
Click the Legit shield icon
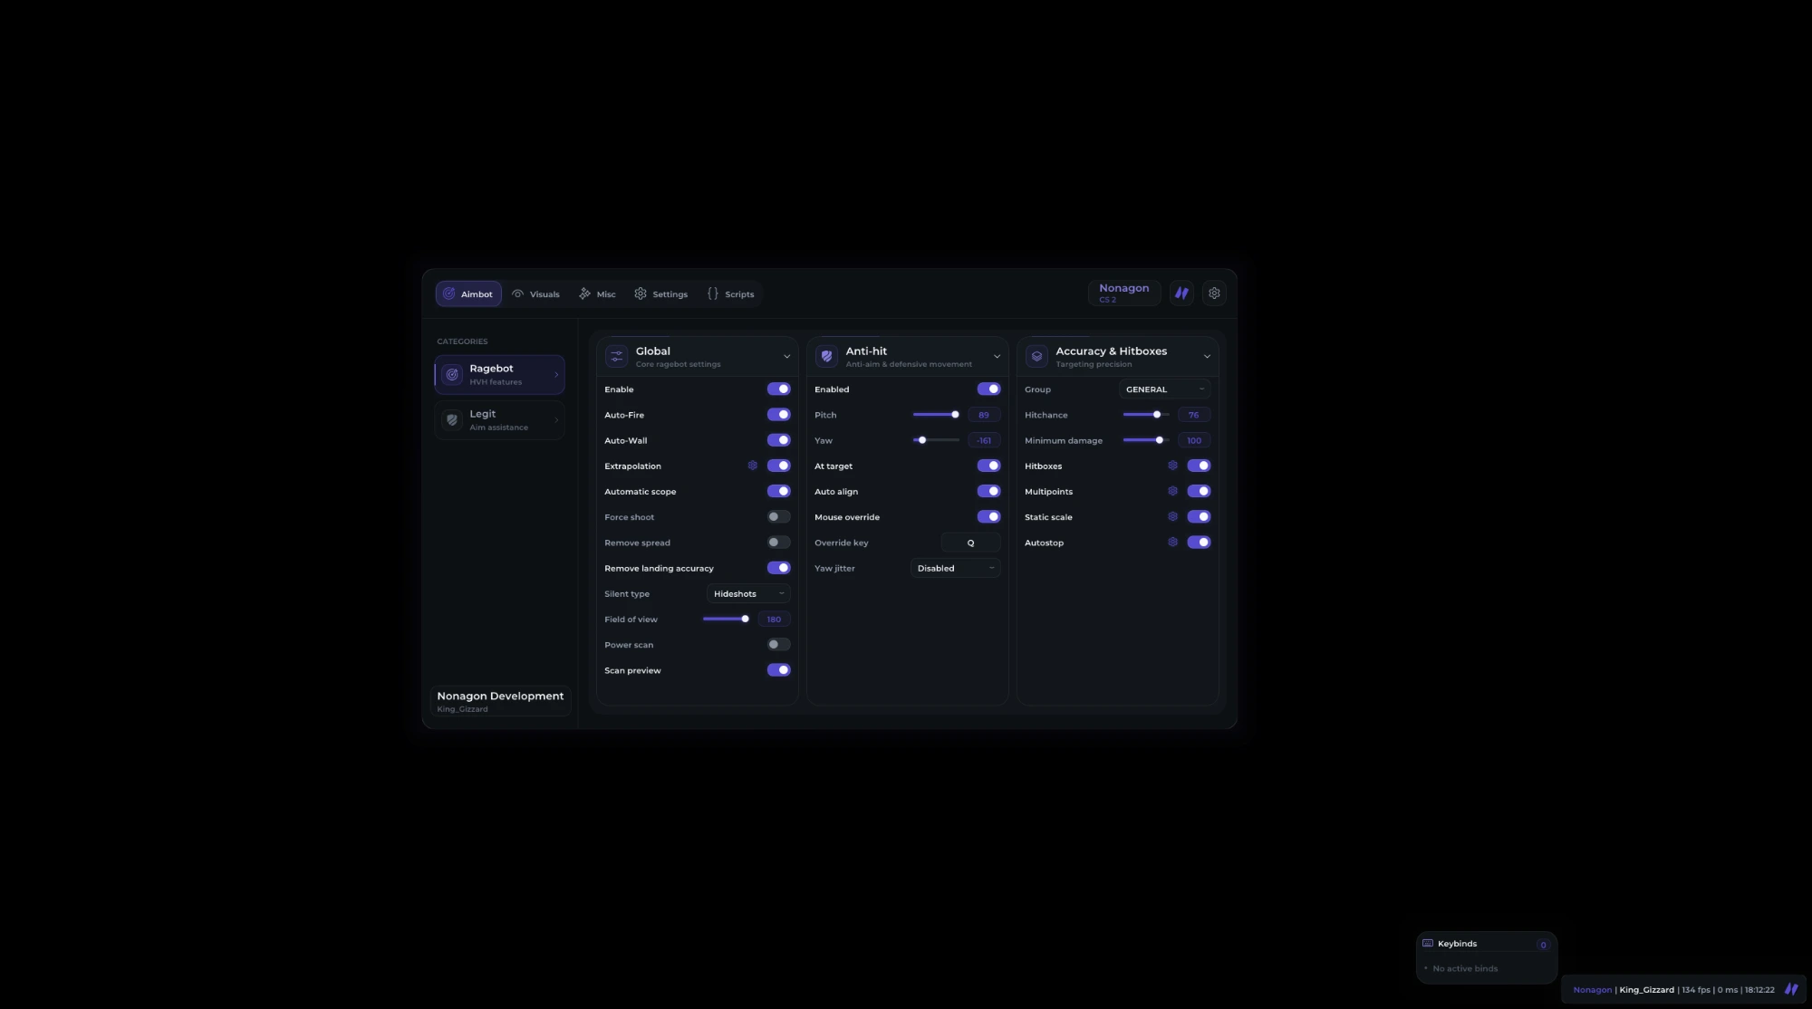[x=452, y=419]
